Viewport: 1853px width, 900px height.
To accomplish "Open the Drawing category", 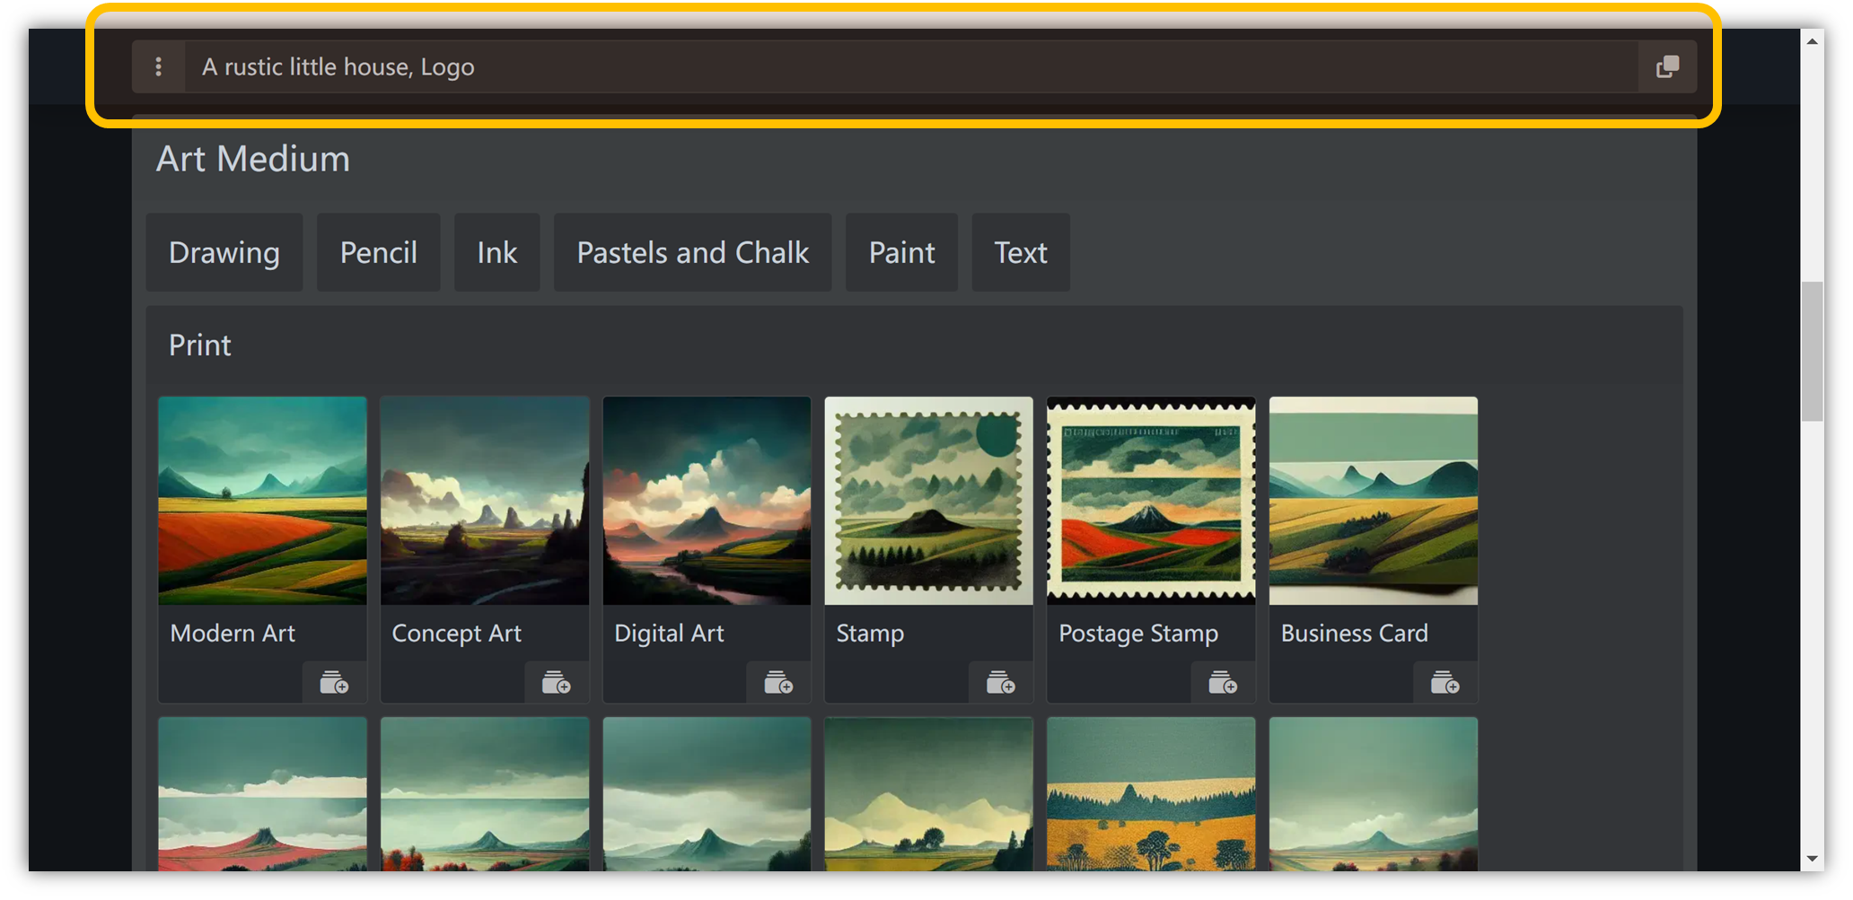I will pyautogui.click(x=224, y=252).
